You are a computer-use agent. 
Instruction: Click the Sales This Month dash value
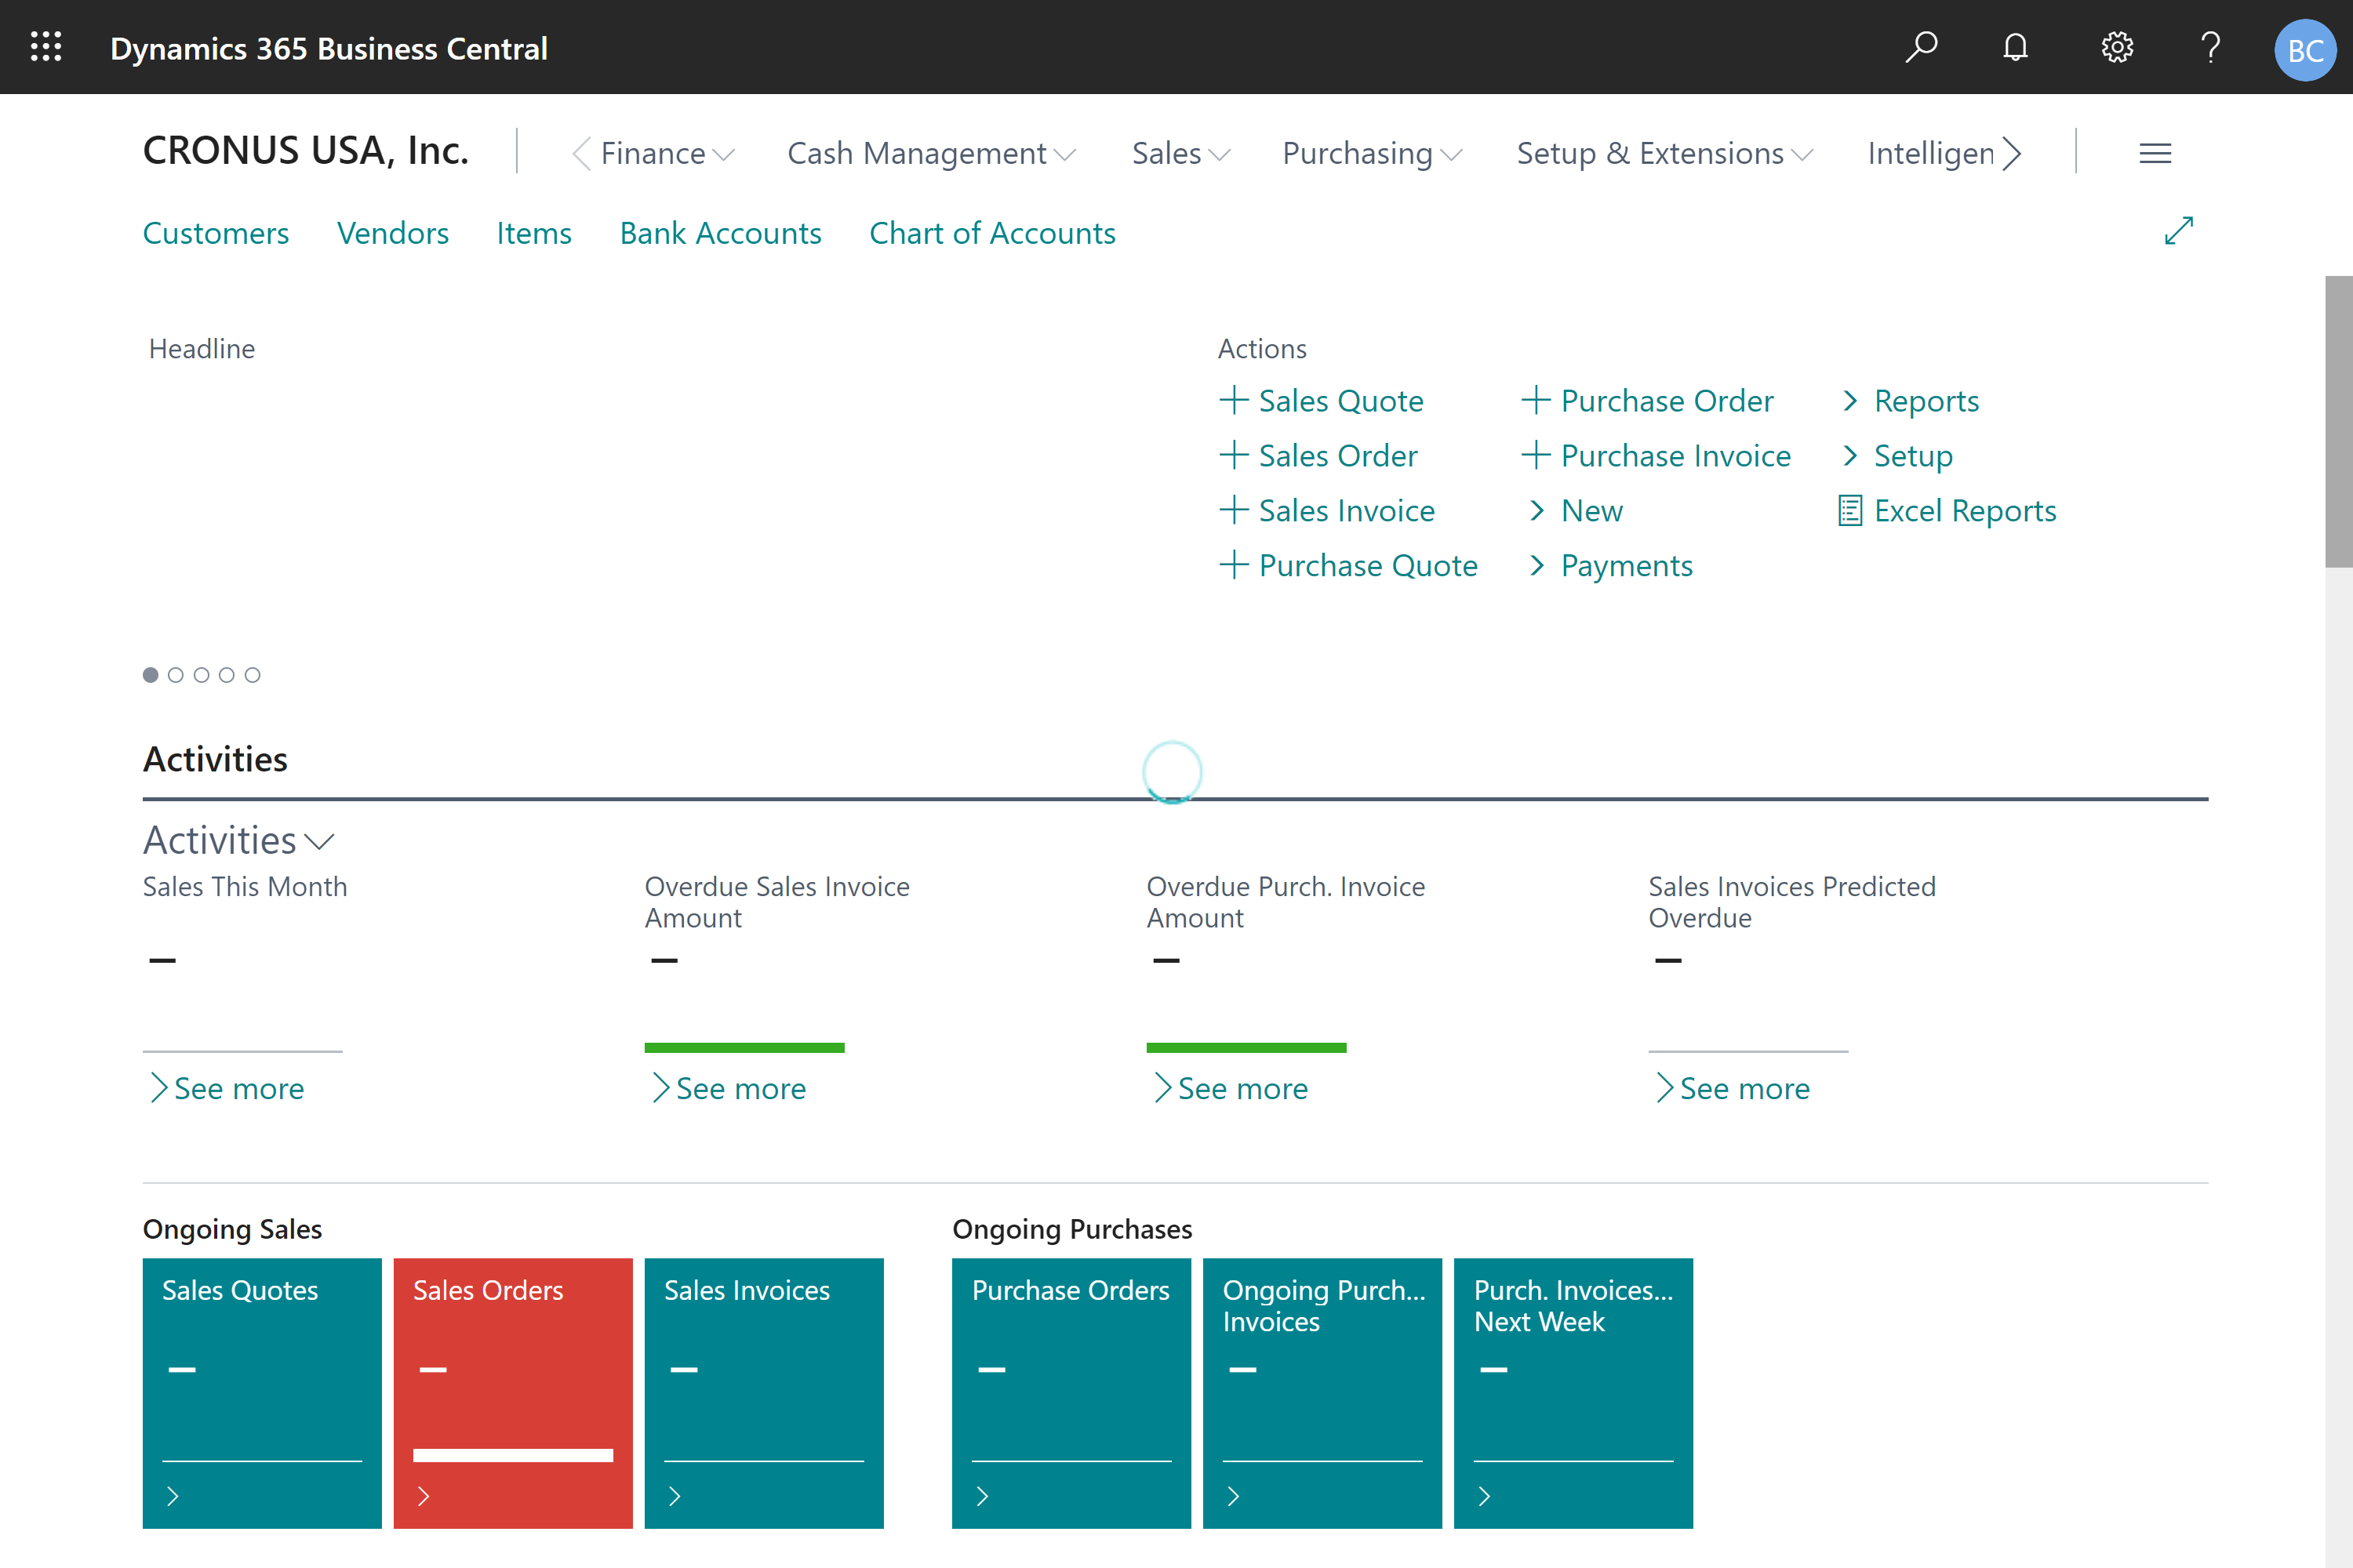click(x=162, y=960)
